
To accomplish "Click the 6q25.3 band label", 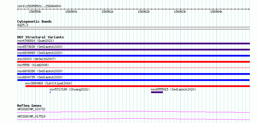I will tap(23, 25).
